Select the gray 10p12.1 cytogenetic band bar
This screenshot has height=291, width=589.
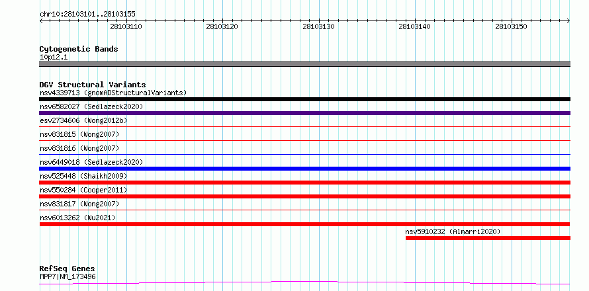point(304,64)
